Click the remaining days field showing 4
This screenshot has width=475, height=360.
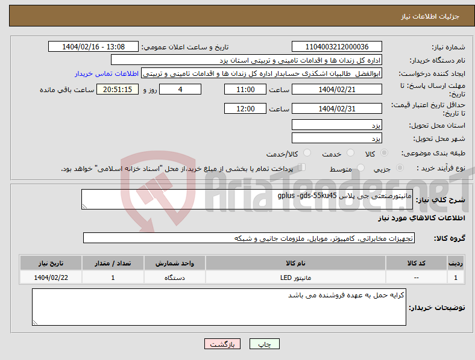[180, 89]
